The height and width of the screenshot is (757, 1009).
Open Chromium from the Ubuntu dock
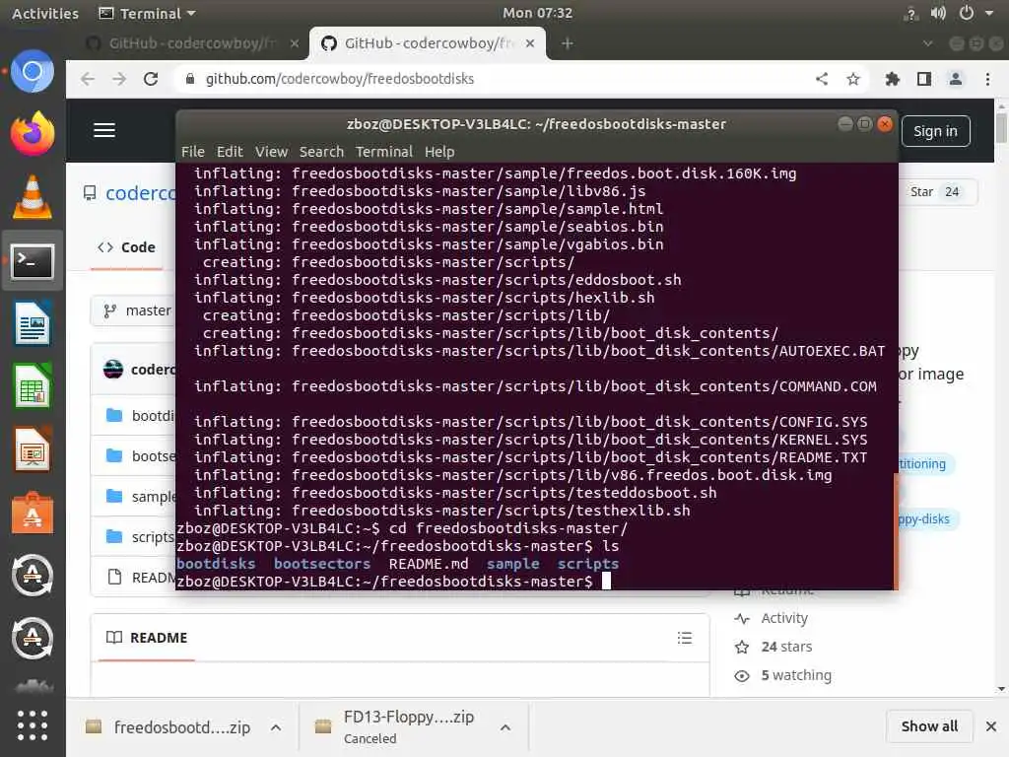(x=33, y=71)
